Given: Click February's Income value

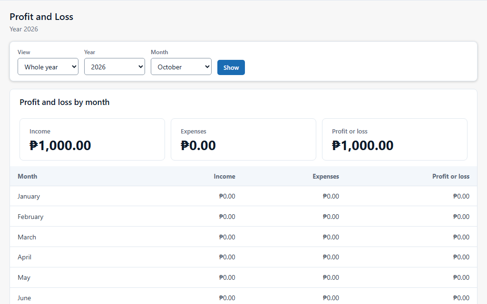Looking at the screenshot, I should click(x=227, y=217).
